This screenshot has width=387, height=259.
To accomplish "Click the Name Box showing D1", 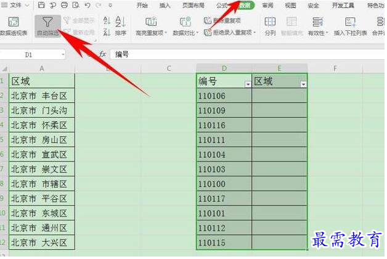I will pos(30,55).
